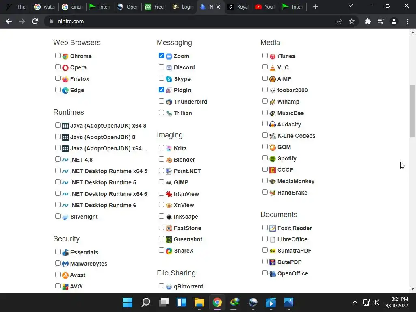Open the media control button in toolbar

(381, 21)
